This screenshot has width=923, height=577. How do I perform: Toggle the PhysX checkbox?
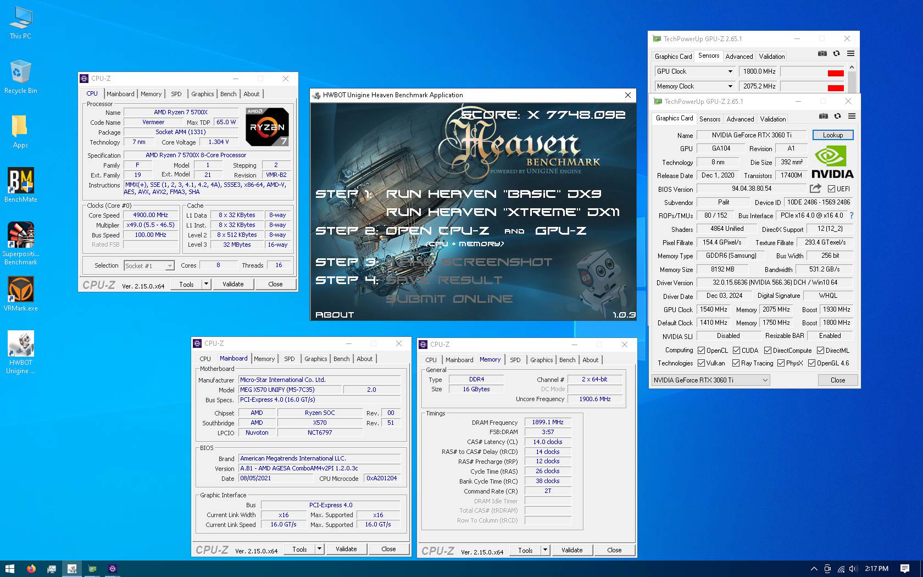coord(781,363)
